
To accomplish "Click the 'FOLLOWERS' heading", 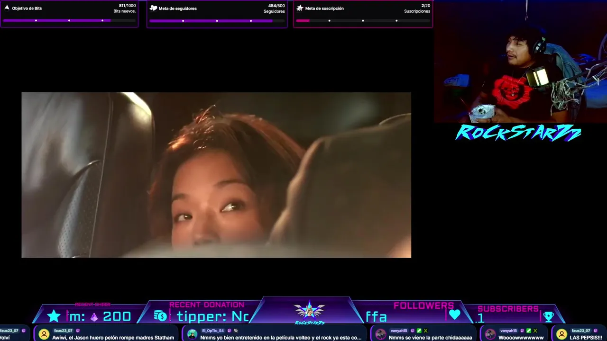I will (x=423, y=305).
